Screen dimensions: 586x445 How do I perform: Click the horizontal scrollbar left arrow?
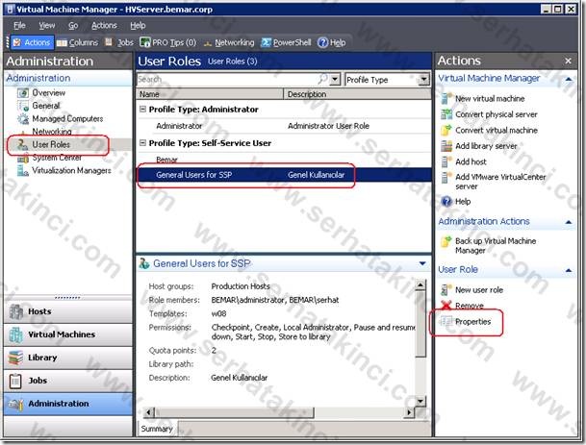(148, 412)
